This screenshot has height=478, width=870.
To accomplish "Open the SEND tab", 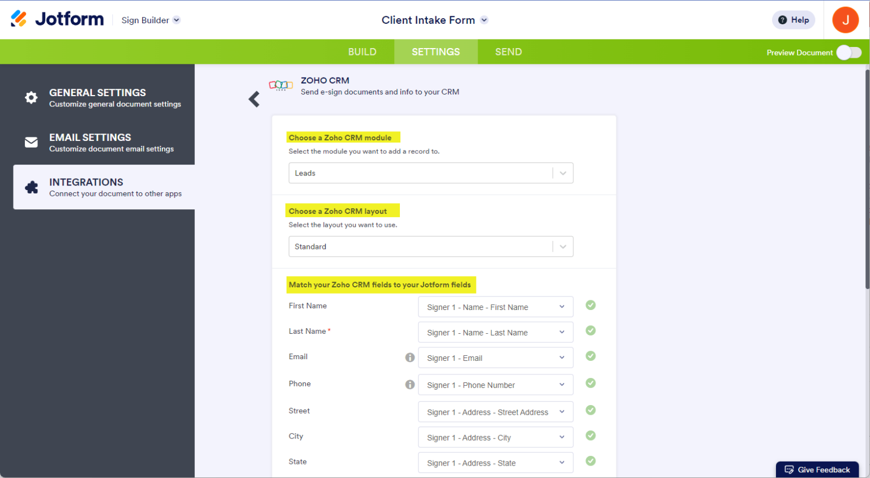I will click(507, 51).
